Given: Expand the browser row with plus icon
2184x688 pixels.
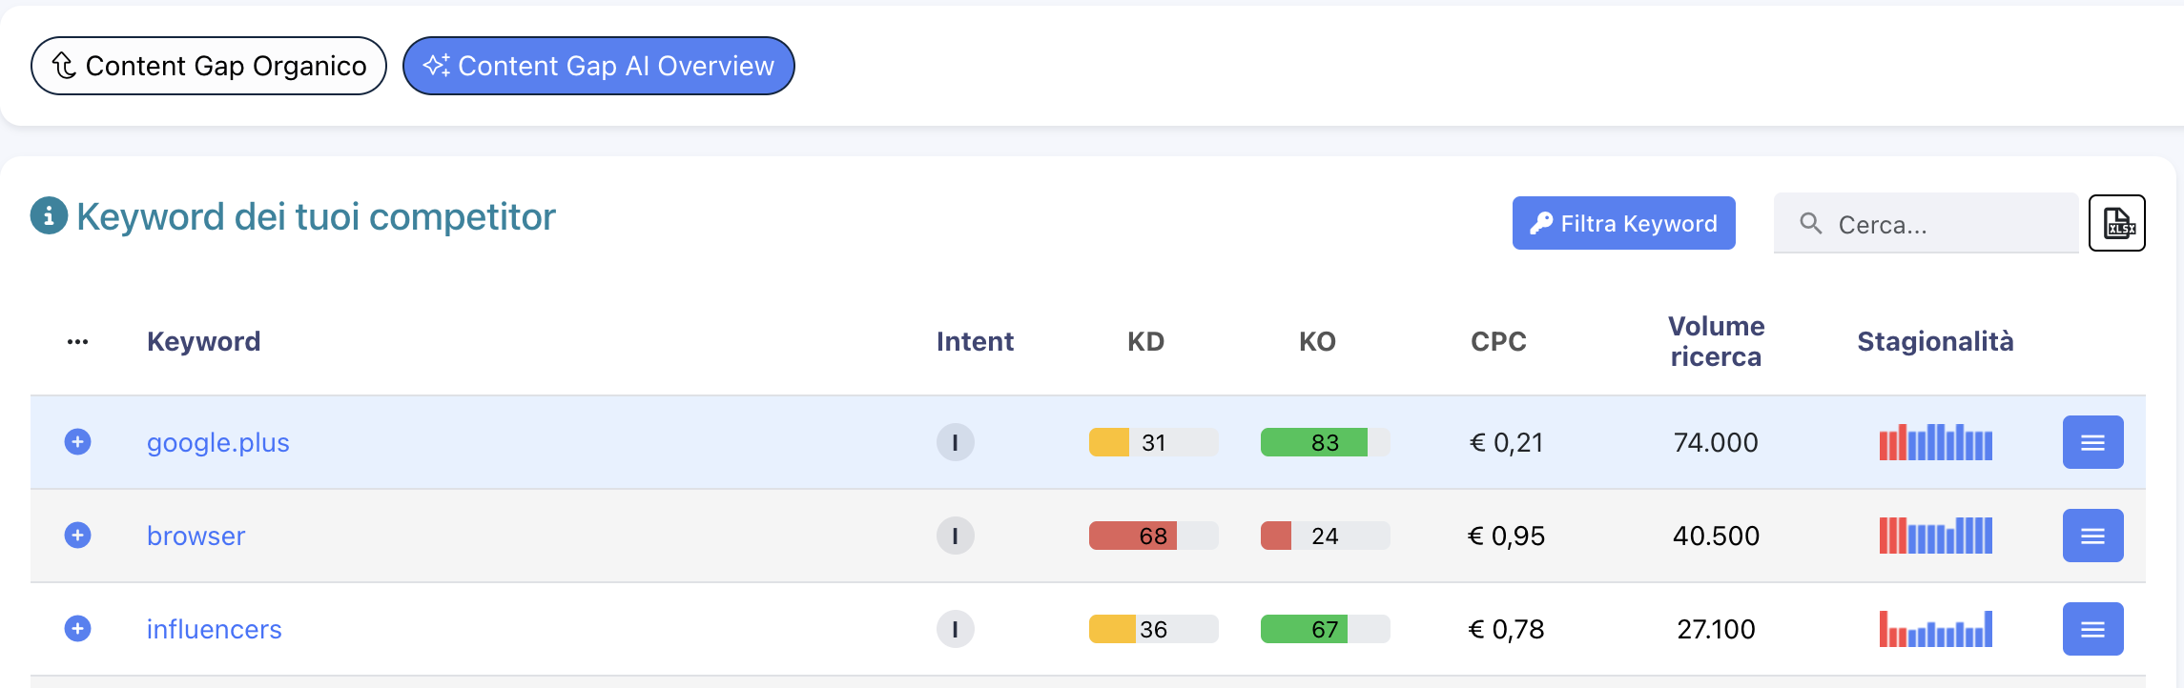Looking at the screenshot, I should (x=78, y=536).
